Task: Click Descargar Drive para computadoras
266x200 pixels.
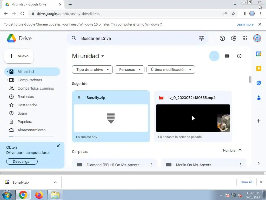Action: click(22, 161)
